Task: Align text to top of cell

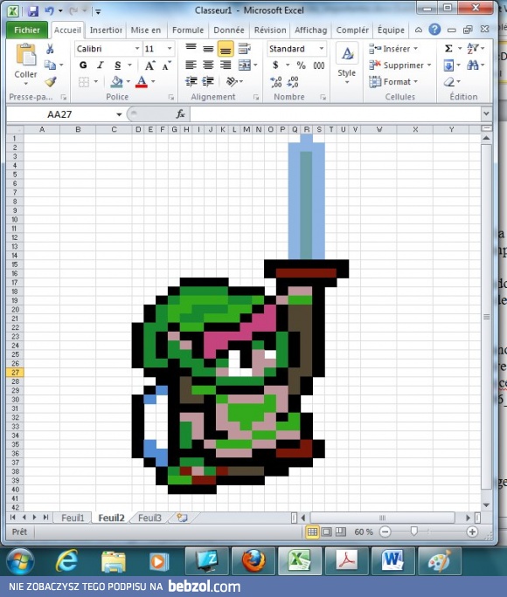Action: (x=191, y=48)
